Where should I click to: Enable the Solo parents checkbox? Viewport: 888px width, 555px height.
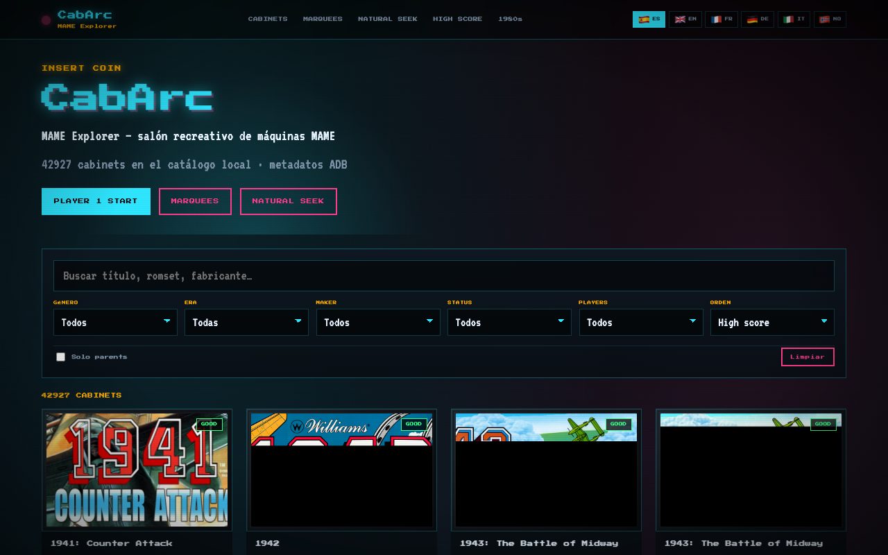[x=60, y=357]
